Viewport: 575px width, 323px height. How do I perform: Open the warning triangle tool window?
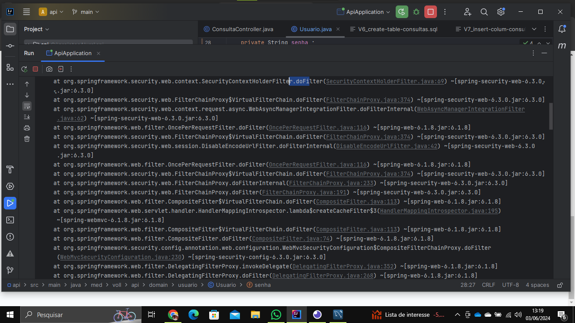(x=10, y=254)
